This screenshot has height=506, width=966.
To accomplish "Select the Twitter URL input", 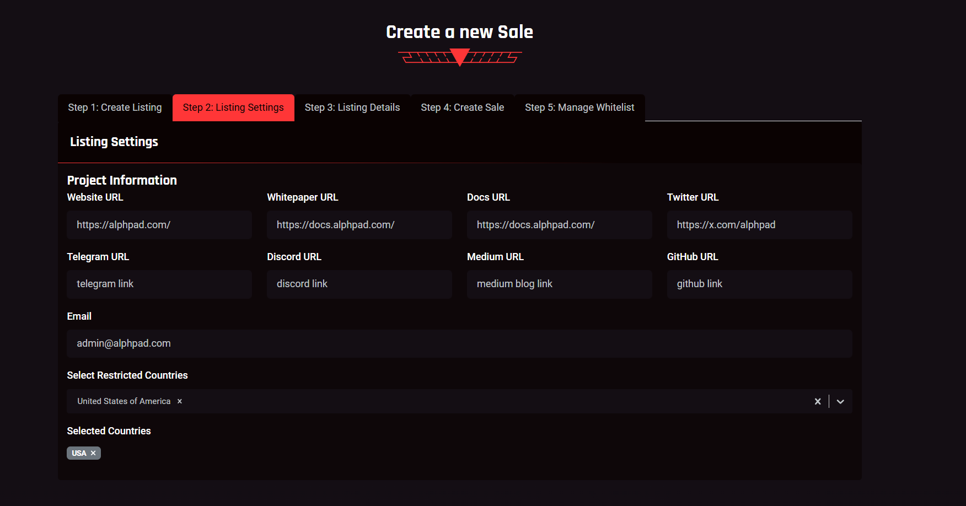I will pyautogui.click(x=759, y=225).
